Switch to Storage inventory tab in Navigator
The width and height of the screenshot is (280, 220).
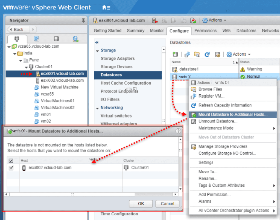coord(56,39)
